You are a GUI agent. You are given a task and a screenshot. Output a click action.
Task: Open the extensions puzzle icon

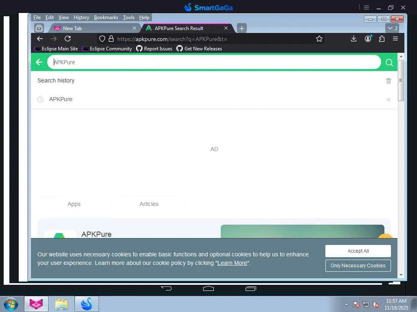pos(382,39)
